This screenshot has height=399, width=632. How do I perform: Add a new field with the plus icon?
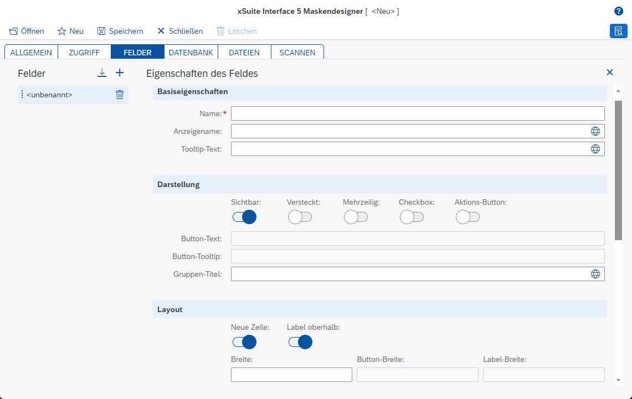click(x=119, y=72)
